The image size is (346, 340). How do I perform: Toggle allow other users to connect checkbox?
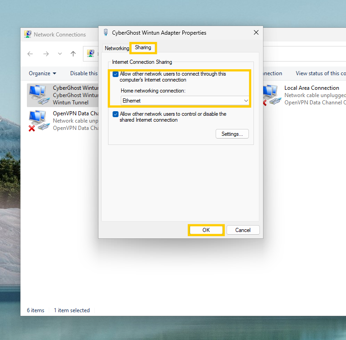coord(115,74)
